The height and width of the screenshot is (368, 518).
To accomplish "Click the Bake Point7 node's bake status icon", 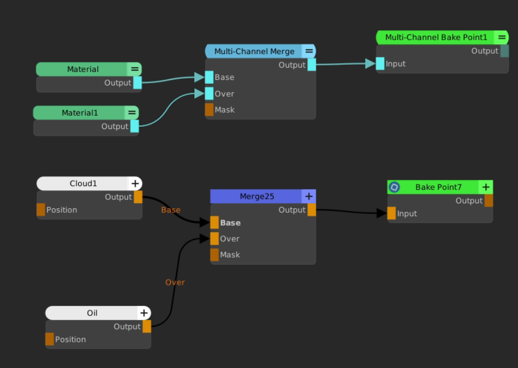I will (x=395, y=187).
